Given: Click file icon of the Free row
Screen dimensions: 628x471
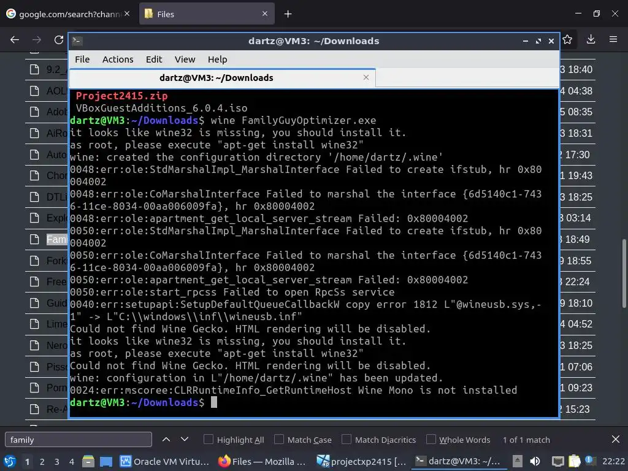Looking at the screenshot, I should (34, 281).
